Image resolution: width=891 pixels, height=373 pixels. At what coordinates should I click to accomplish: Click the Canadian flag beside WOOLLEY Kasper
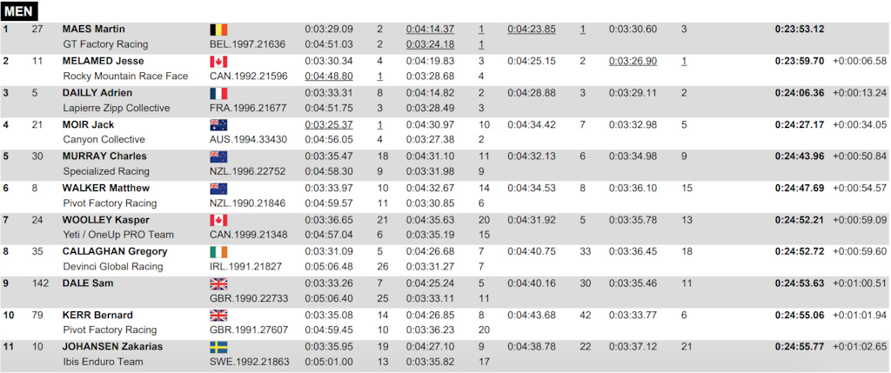(x=218, y=220)
